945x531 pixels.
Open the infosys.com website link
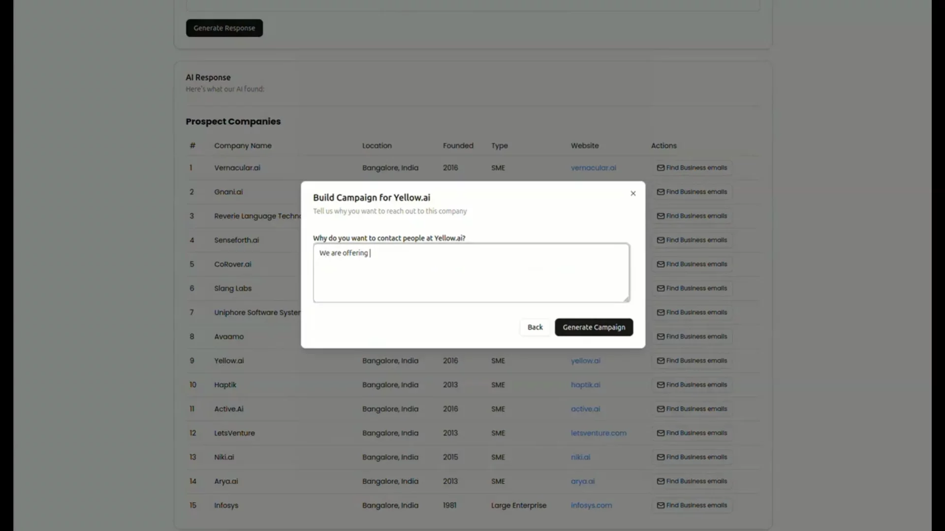pos(591,505)
